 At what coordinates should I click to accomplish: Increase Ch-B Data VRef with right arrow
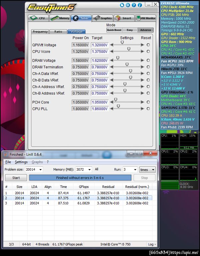[x=142, y=80]
